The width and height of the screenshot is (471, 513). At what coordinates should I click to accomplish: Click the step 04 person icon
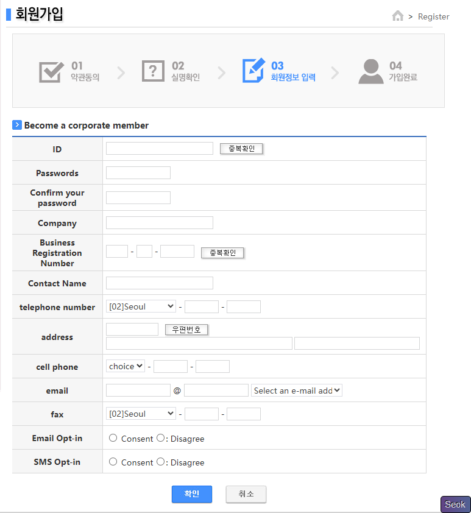(370, 71)
